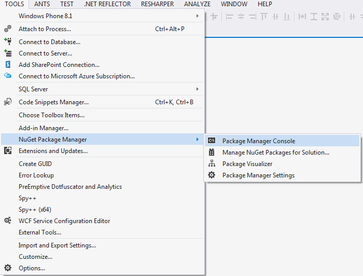Image resolution: width=363 pixels, height=276 pixels.
Task: Click the Make Horizontal Spacing Equal icon
Action: (352, 17)
